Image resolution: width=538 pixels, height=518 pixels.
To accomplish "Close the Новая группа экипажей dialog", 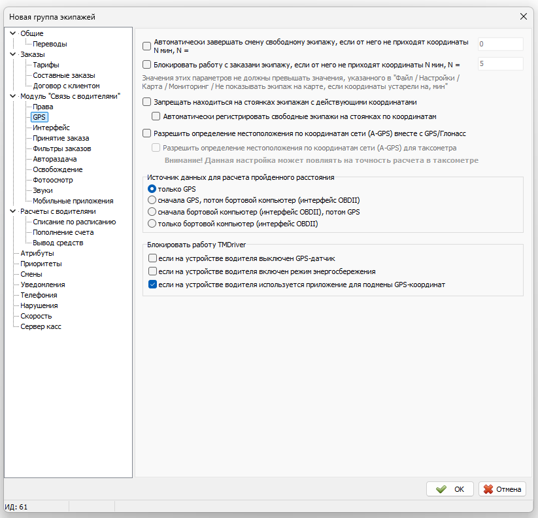I will [x=523, y=16].
